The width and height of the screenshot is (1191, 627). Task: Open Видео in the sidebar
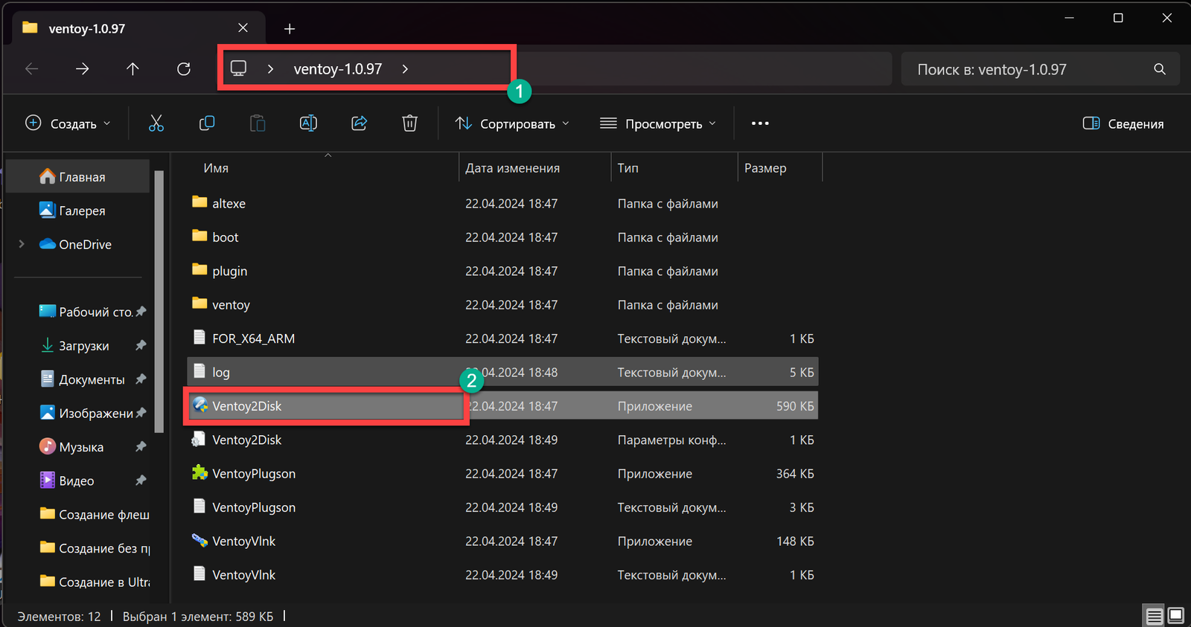click(77, 480)
